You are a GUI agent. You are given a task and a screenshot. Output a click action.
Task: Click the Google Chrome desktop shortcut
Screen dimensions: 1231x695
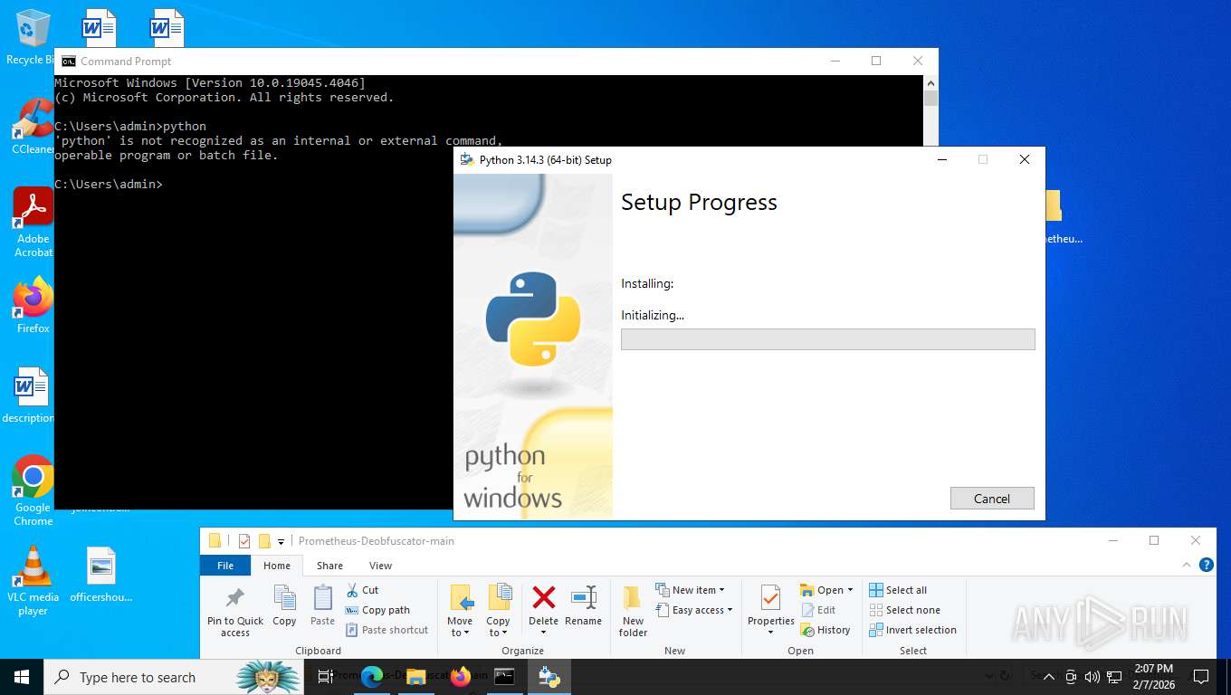click(x=33, y=490)
